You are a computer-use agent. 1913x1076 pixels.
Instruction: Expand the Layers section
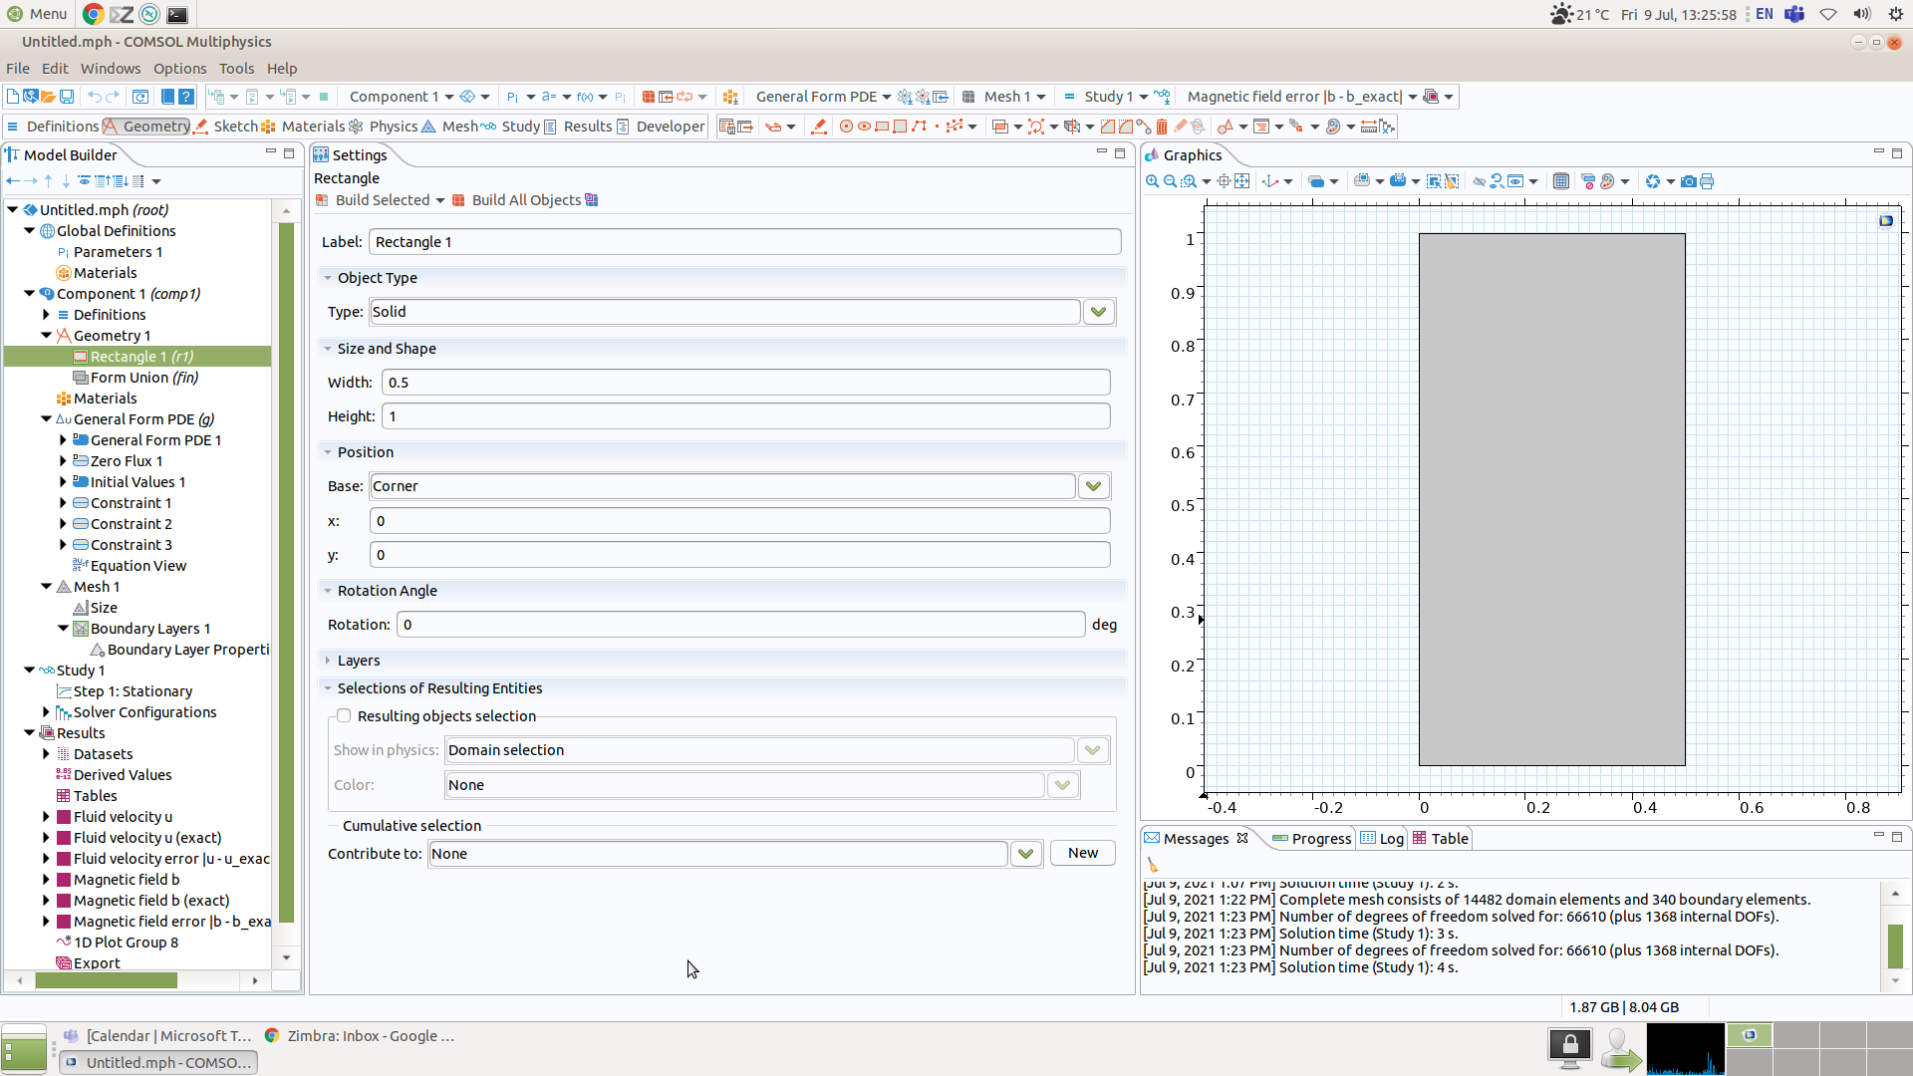tap(327, 661)
